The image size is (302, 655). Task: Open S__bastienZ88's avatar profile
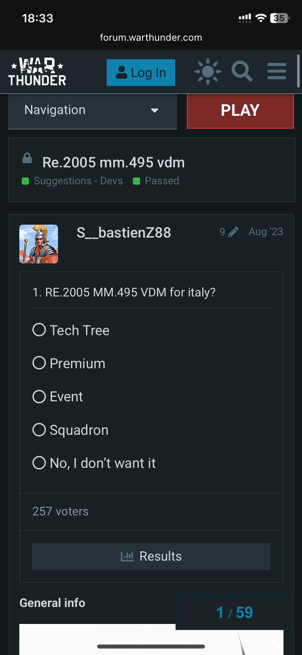pyautogui.click(x=39, y=244)
